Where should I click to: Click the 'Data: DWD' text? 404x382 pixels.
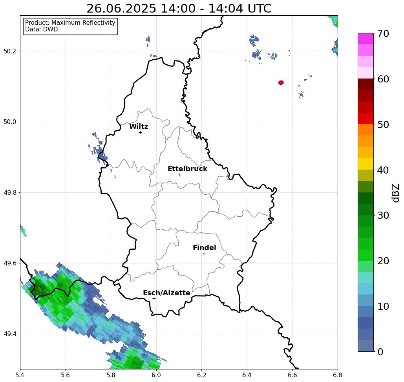pos(42,29)
